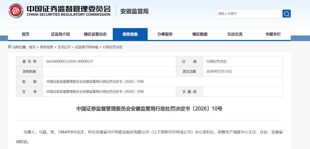Click CHINA SECURITIES REGULATORY COMMISSION English text
Image resolution: width=310 pixels, height=149 pixels.
[x=68, y=15]
